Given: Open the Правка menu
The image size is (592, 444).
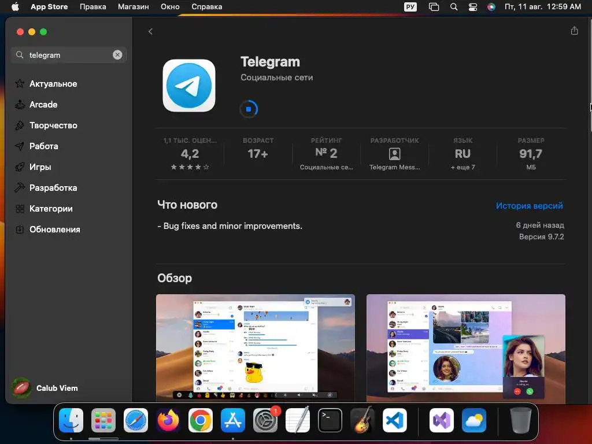Looking at the screenshot, I should [93, 7].
